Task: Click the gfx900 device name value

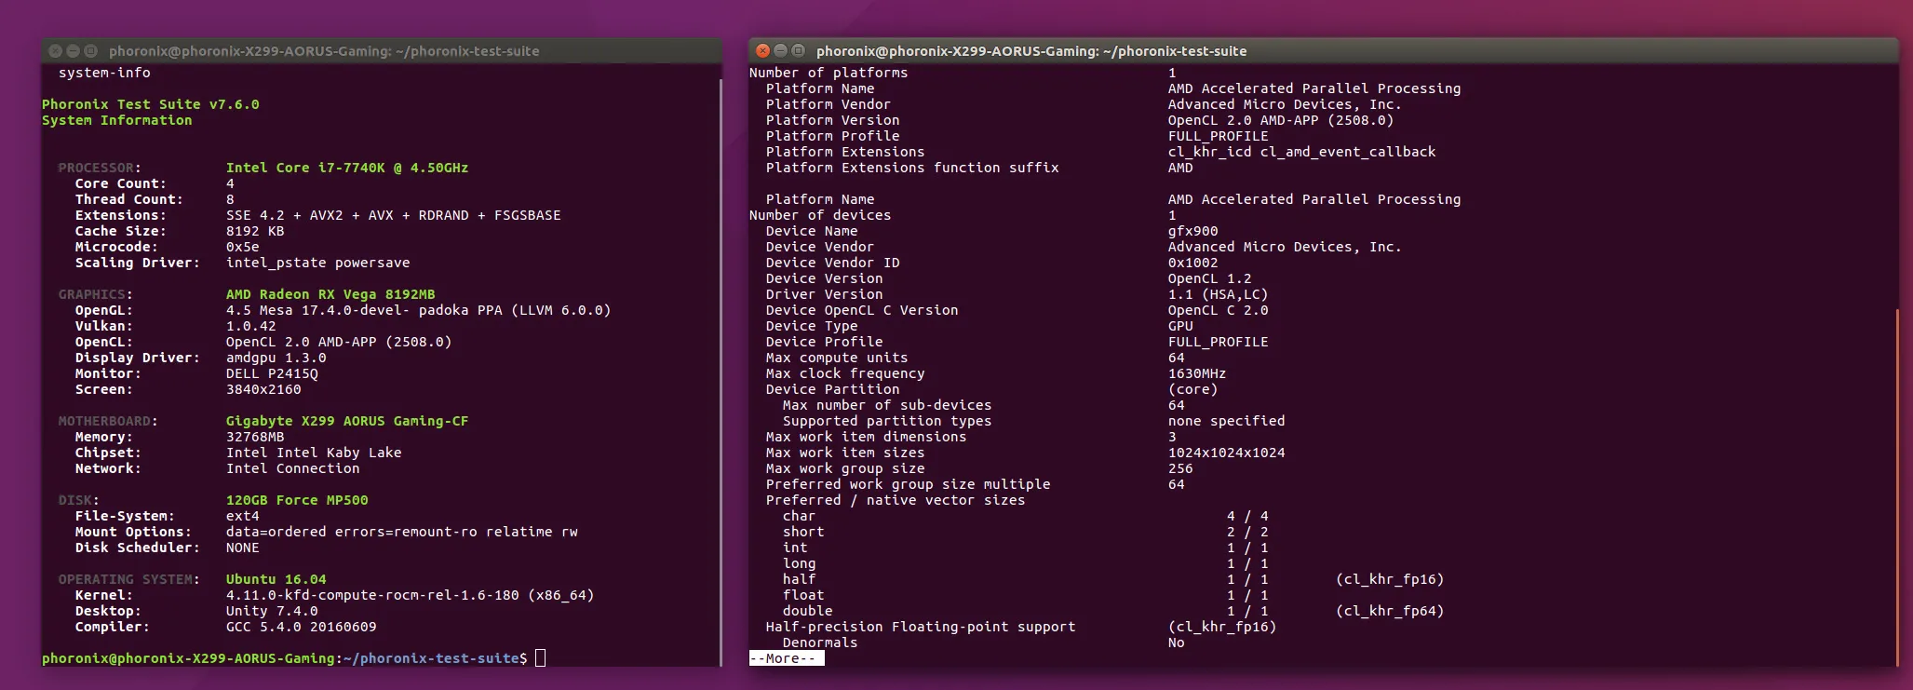Action: tap(1192, 231)
